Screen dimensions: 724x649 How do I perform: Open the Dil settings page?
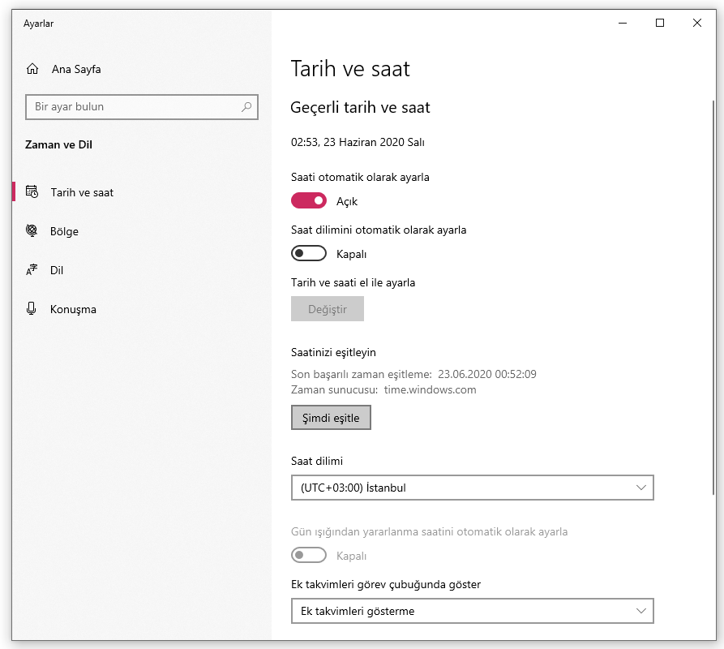(57, 270)
